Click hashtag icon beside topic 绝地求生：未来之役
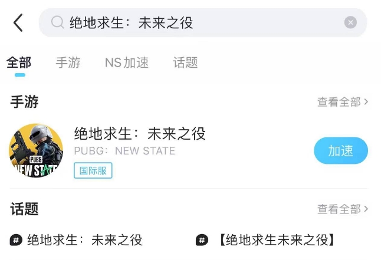The width and height of the screenshot is (381, 260). coord(16,240)
